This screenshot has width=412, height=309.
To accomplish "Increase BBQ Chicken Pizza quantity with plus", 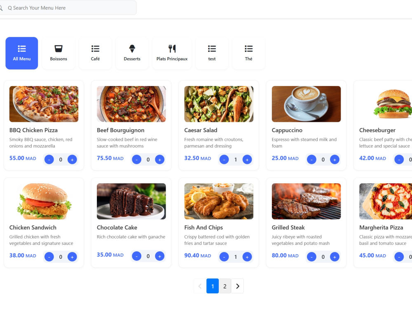I will (72, 159).
